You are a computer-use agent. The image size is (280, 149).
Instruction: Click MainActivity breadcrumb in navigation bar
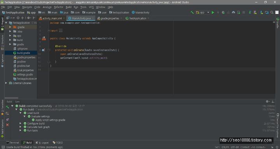coord(140,12)
